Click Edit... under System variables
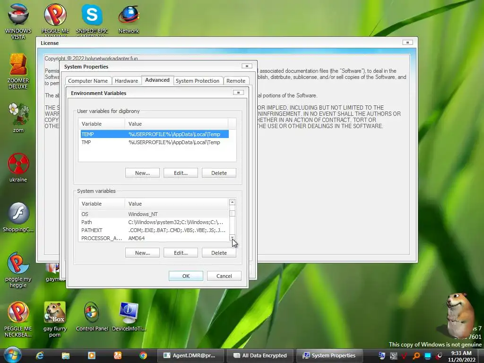The image size is (484, 363). pyautogui.click(x=181, y=253)
